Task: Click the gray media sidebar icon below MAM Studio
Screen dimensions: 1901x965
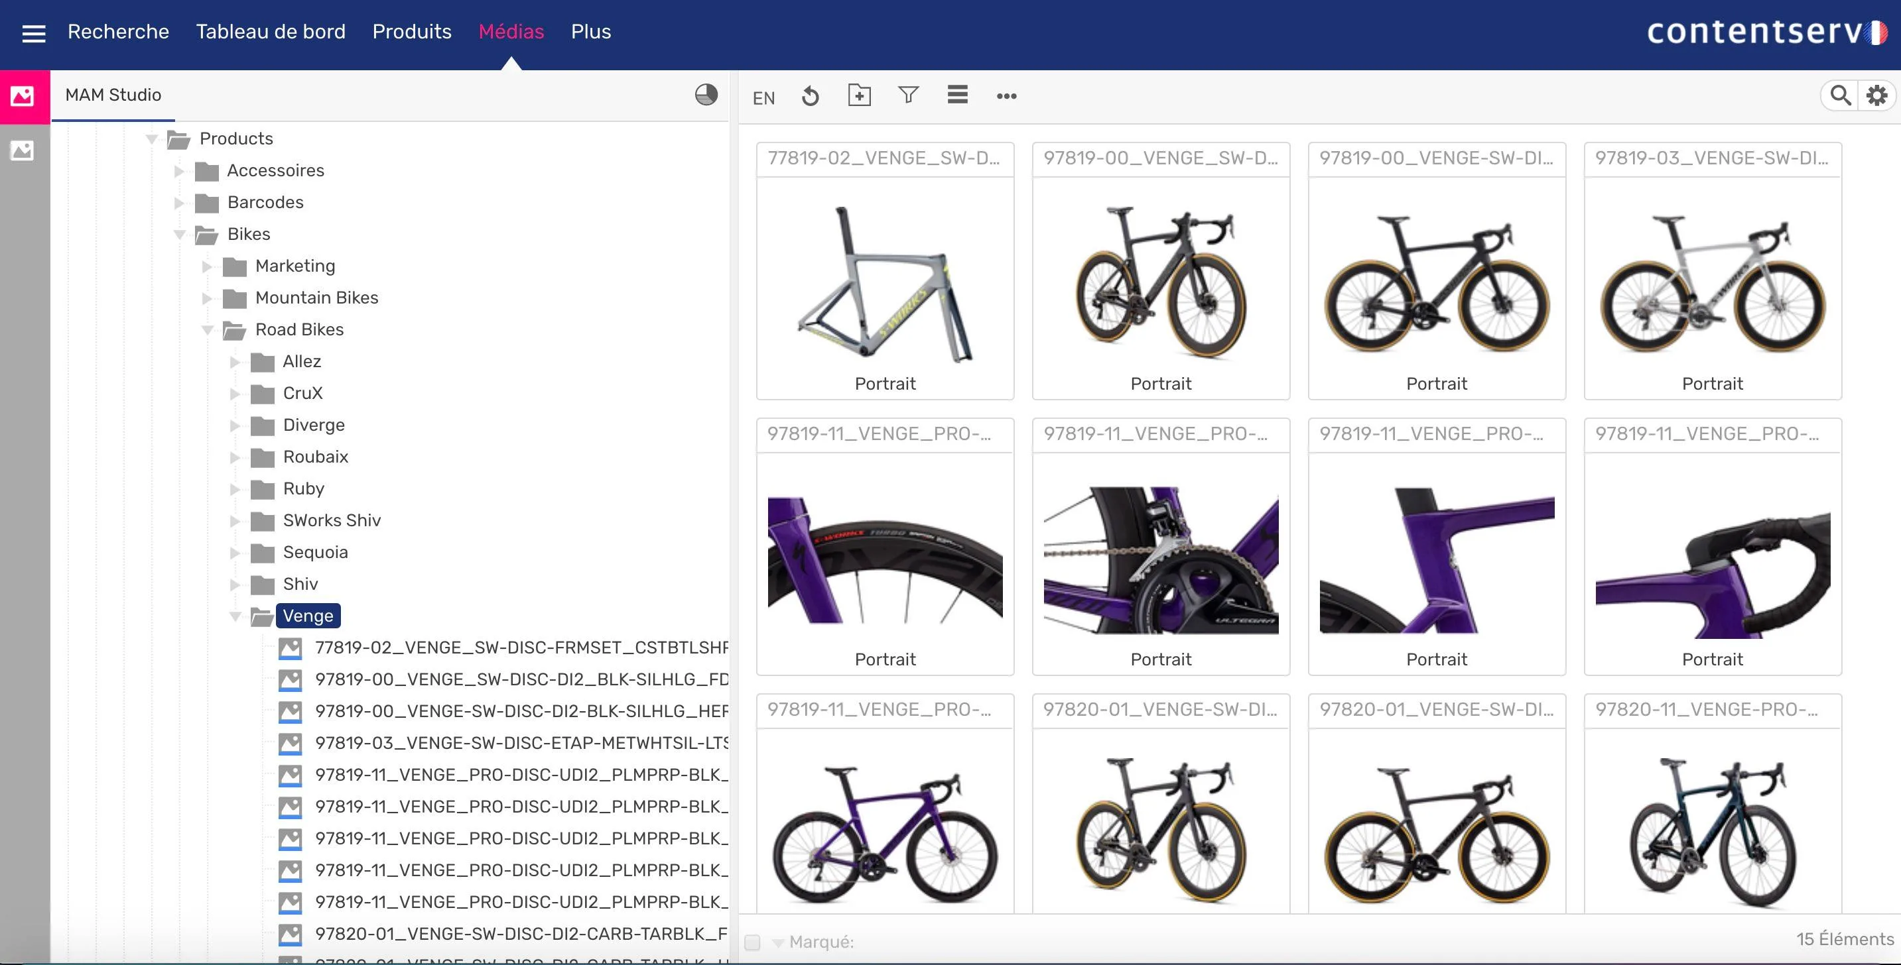Action: [x=23, y=151]
